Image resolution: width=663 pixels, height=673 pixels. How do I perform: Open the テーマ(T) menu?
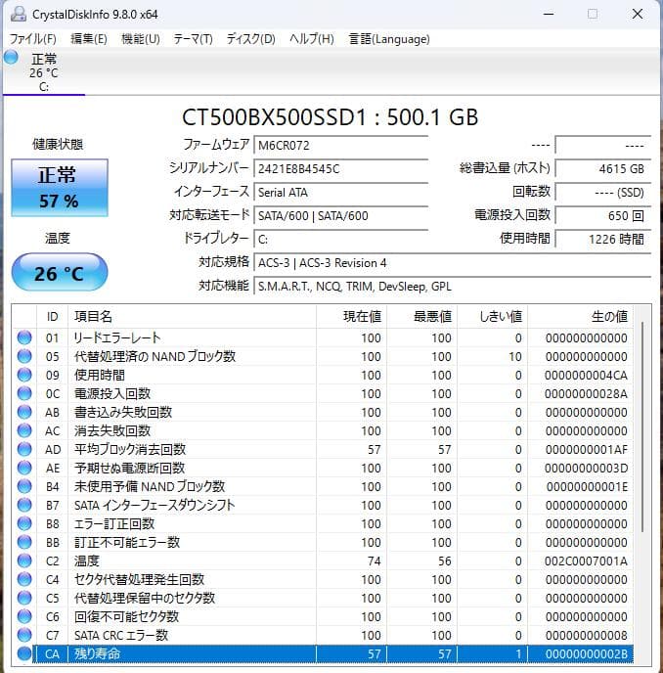coord(193,39)
